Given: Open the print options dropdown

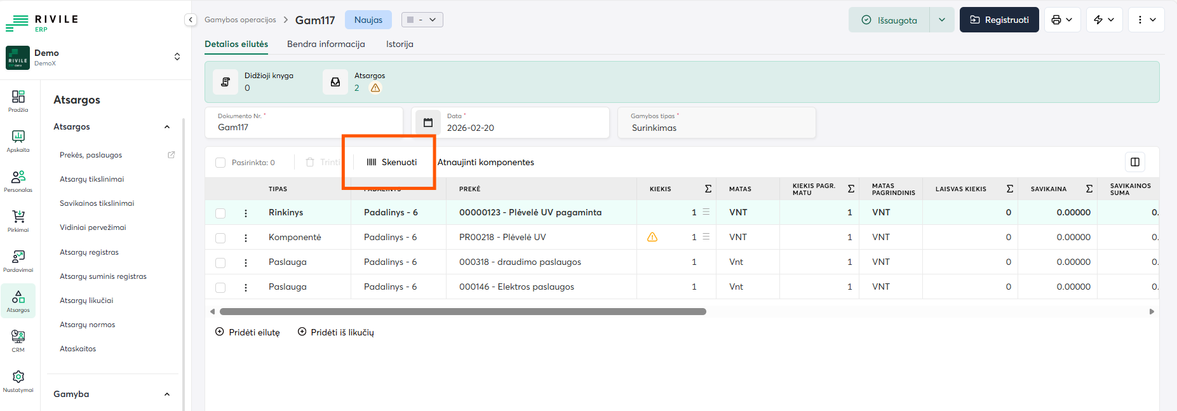Looking at the screenshot, I should tap(1062, 20).
